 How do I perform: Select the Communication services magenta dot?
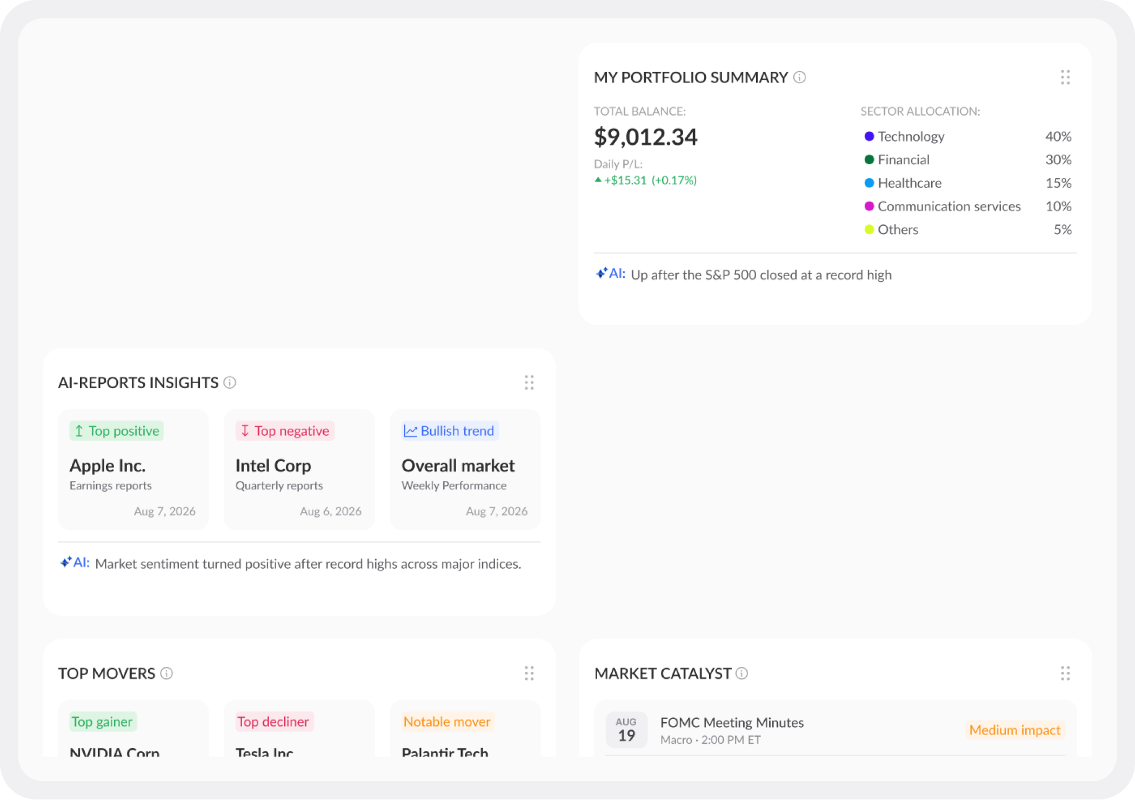coord(869,206)
